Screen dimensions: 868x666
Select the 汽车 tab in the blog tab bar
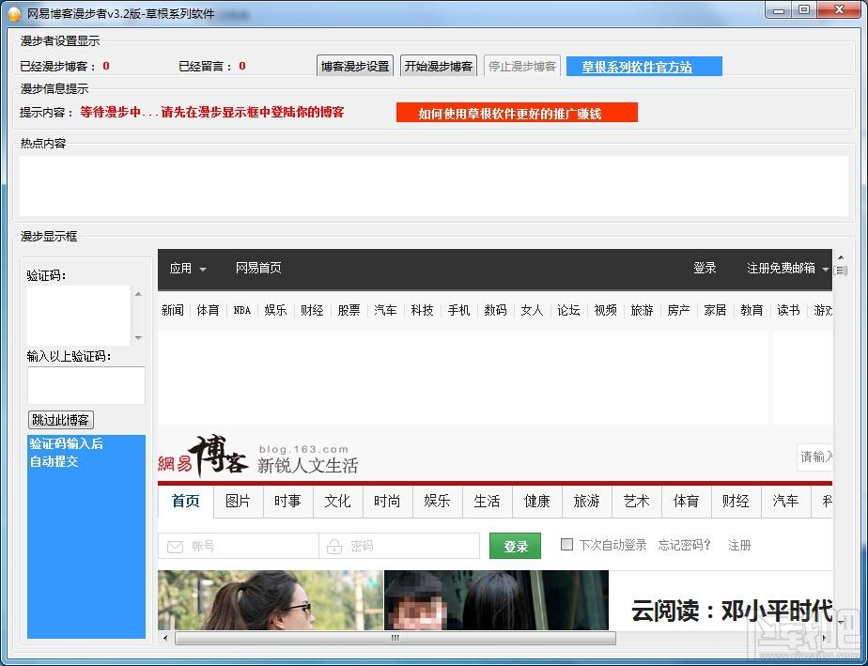[785, 501]
